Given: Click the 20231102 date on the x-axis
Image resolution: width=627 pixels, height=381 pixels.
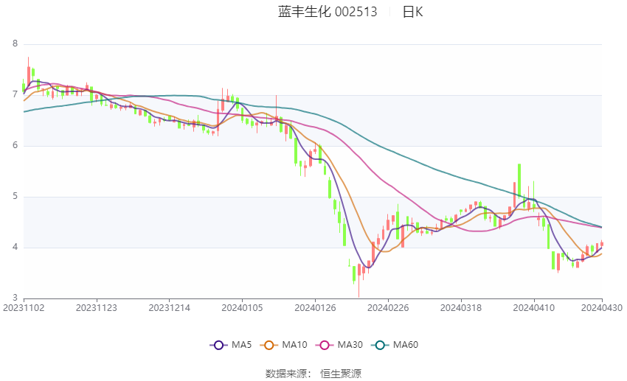Looking at the screenshot, I should click(24, 307).
